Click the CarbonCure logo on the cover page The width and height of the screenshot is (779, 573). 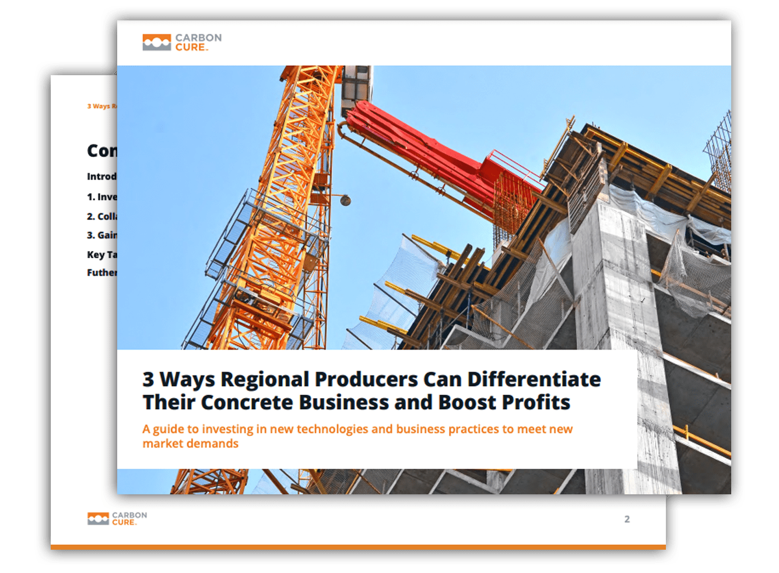[182, 43]
